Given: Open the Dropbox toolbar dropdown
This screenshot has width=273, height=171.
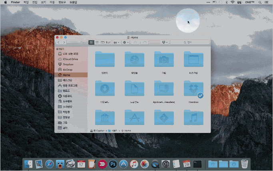Looking at the screenshot, I should (x=165, y=42).
